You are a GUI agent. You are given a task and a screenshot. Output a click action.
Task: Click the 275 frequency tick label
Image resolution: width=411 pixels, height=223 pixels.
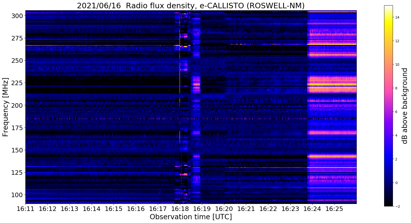point(17,38)
